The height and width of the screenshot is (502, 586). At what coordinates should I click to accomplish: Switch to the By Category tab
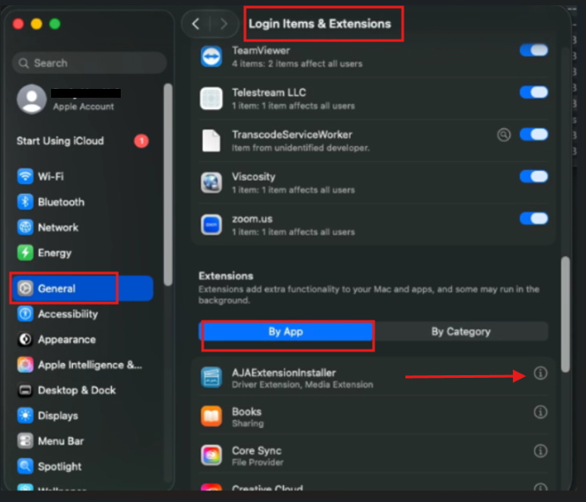[461, 331]
